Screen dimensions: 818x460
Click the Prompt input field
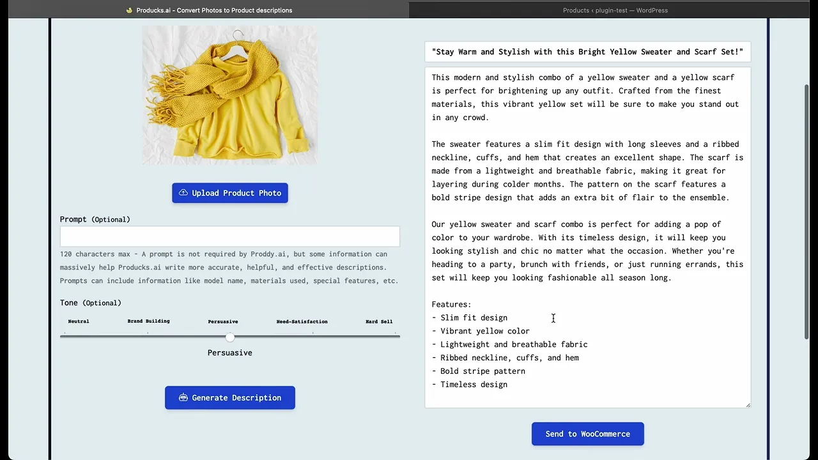tap(230, 236)
